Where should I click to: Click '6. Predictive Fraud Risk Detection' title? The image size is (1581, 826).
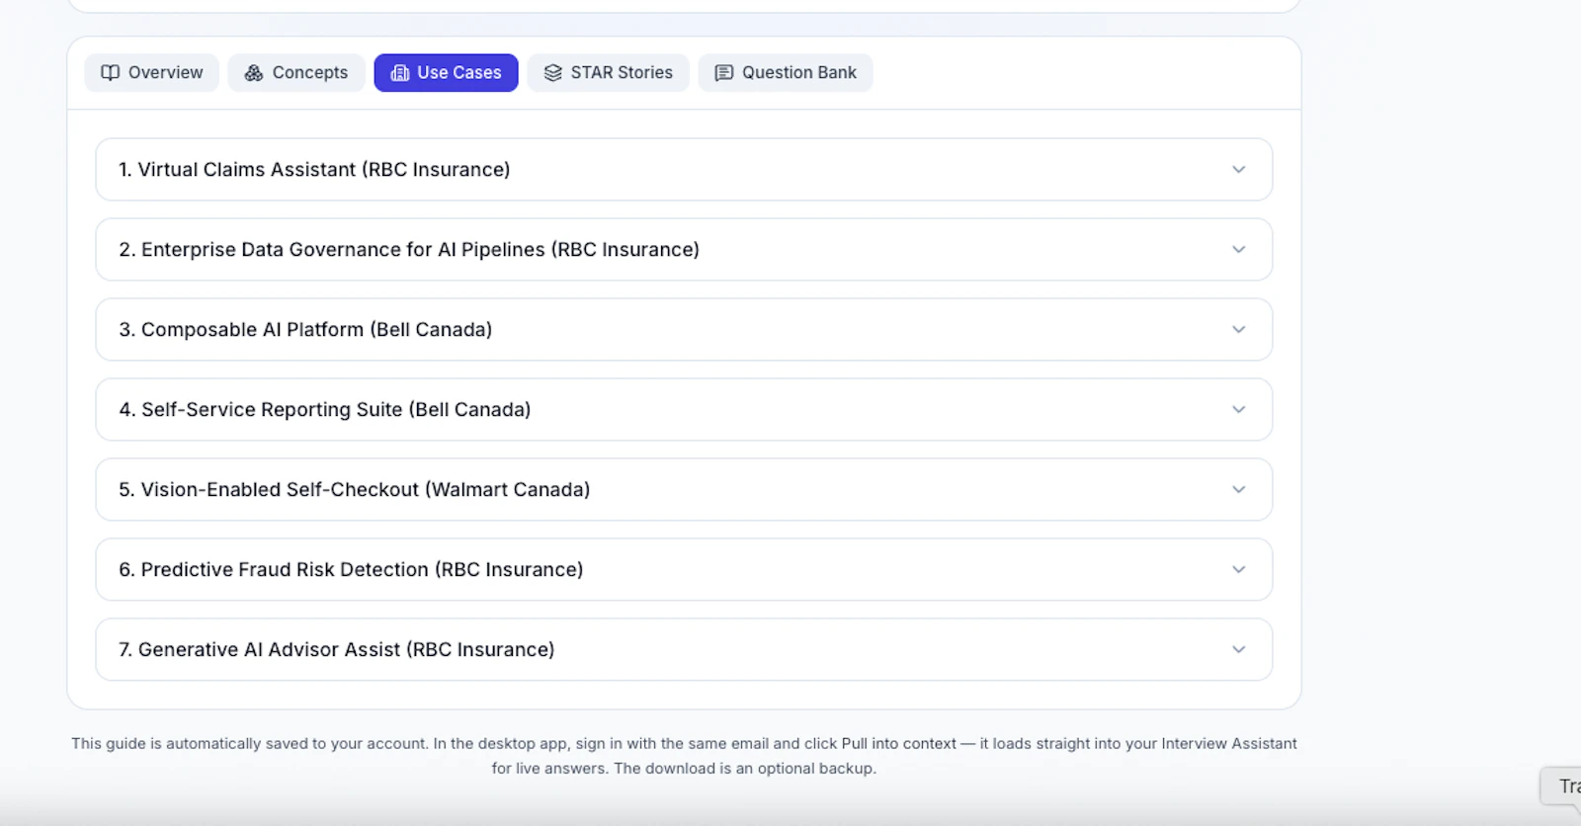point(351,570)
